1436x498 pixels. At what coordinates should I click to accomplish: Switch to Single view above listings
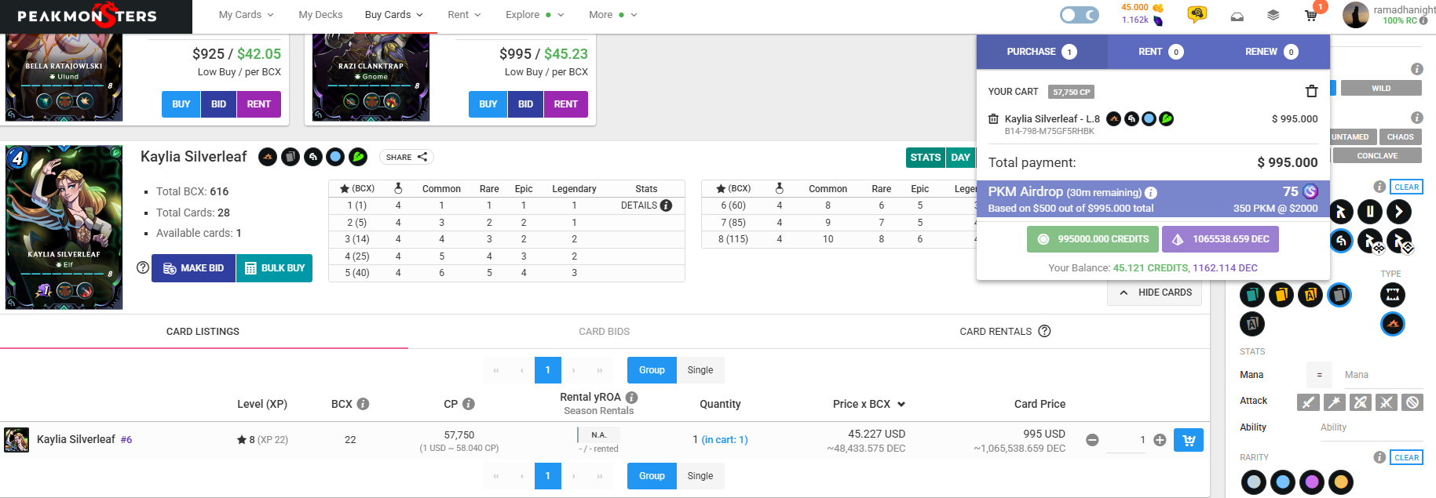pos(700,370)
